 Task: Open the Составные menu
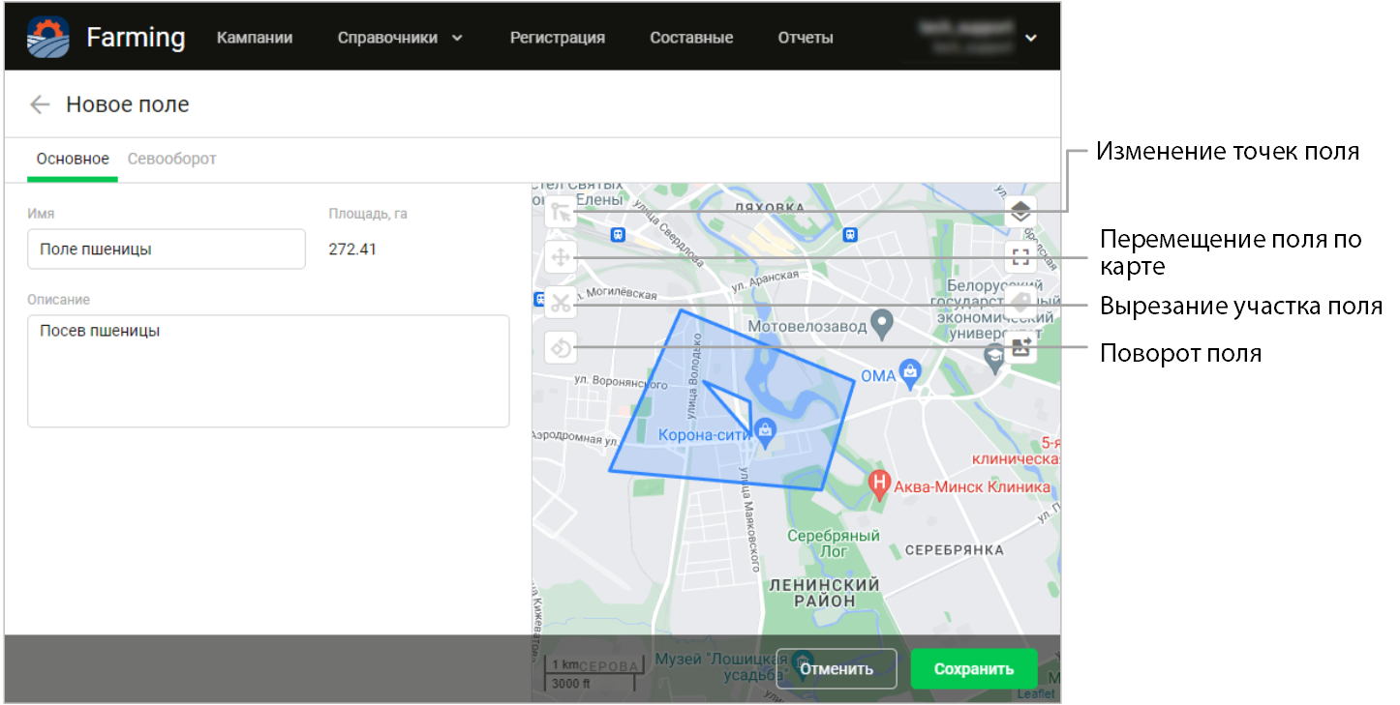[x=691, y=38]
